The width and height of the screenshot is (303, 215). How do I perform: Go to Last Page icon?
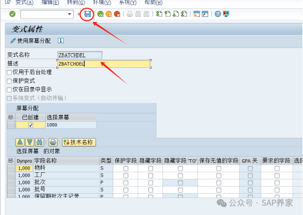point(184,14)
